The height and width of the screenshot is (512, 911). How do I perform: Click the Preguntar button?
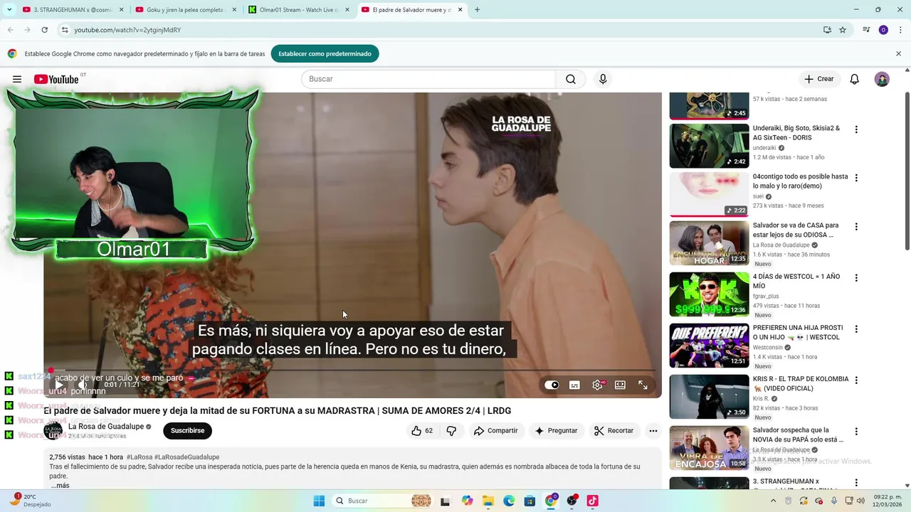557,430
